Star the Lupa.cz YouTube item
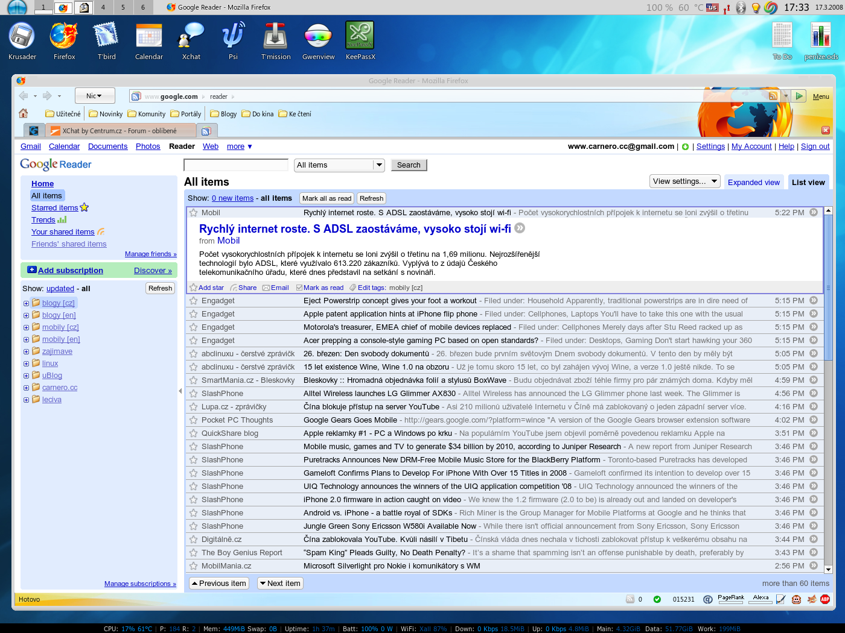845x633 pixels. pos(194,407)
